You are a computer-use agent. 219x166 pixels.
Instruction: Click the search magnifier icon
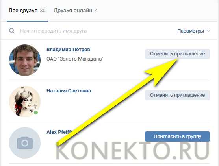tap(12, 31)
